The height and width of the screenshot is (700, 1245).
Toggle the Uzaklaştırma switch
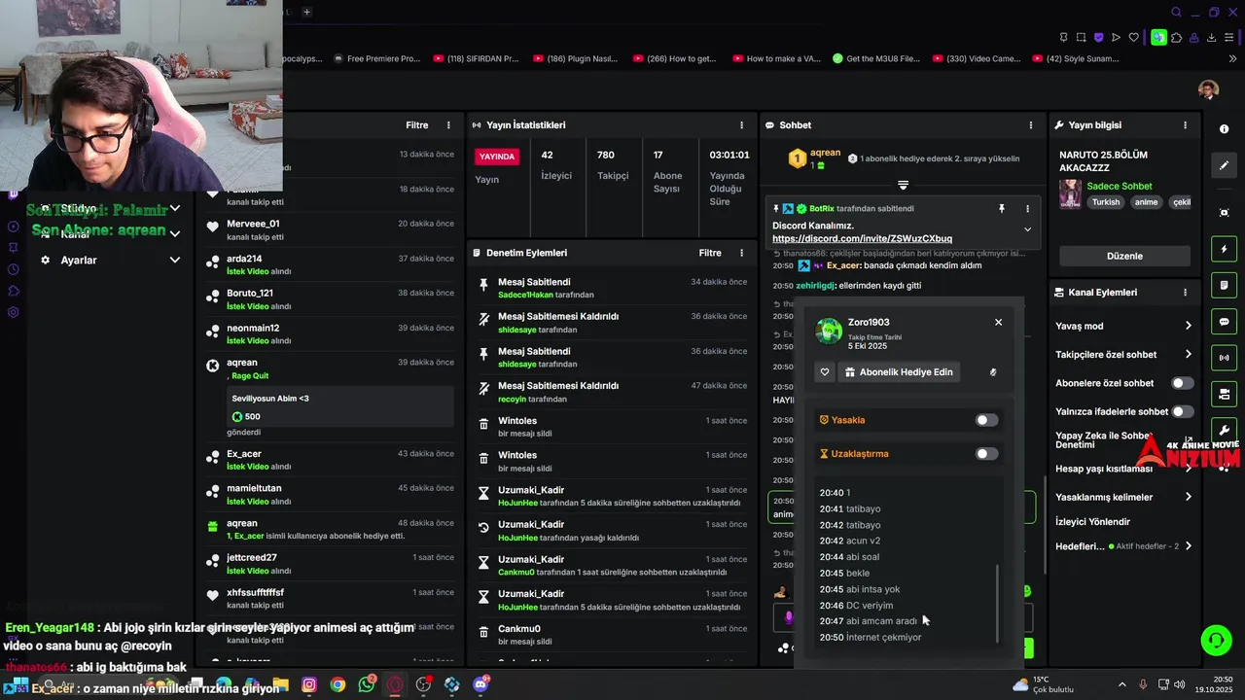(986, 454)
